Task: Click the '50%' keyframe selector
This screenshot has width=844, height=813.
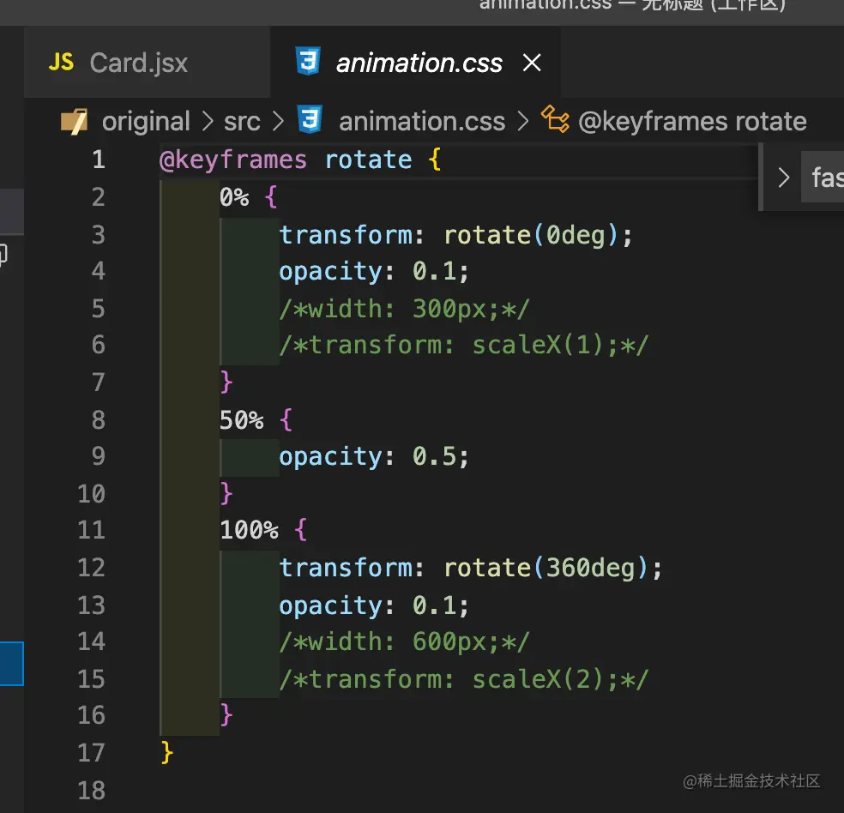Action: (x=242, y=420)
